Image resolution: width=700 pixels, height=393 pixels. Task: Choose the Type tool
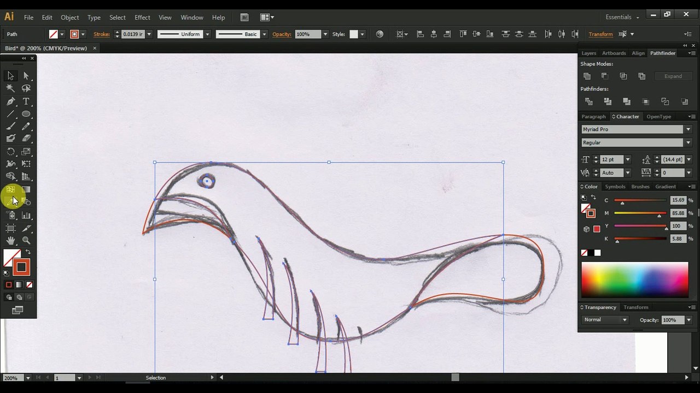(x=26, y=102)
